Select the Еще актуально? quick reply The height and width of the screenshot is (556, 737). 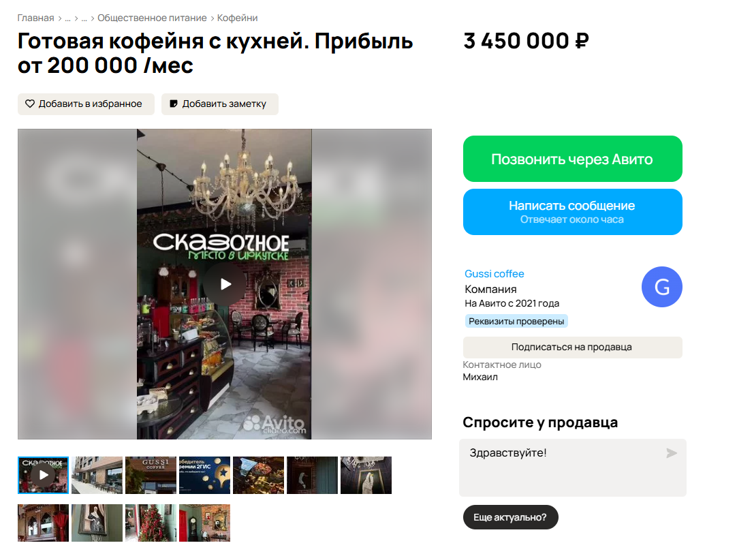click(x=510, y=517)
